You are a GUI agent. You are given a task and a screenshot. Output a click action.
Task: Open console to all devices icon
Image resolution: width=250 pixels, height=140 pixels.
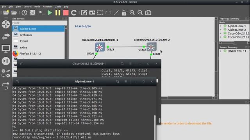tap(41, 12)
